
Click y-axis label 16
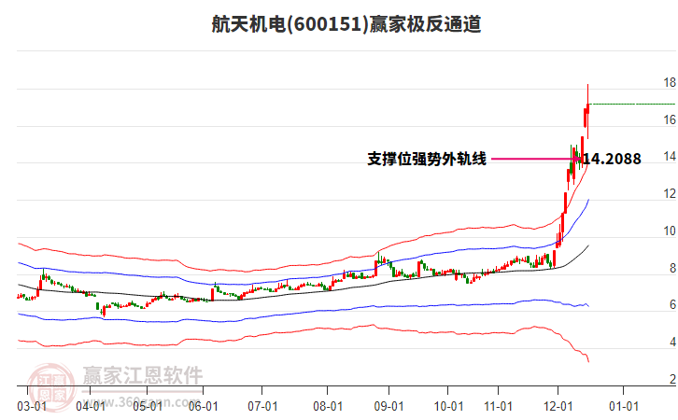pyautogui.click(x=670, y=119)
